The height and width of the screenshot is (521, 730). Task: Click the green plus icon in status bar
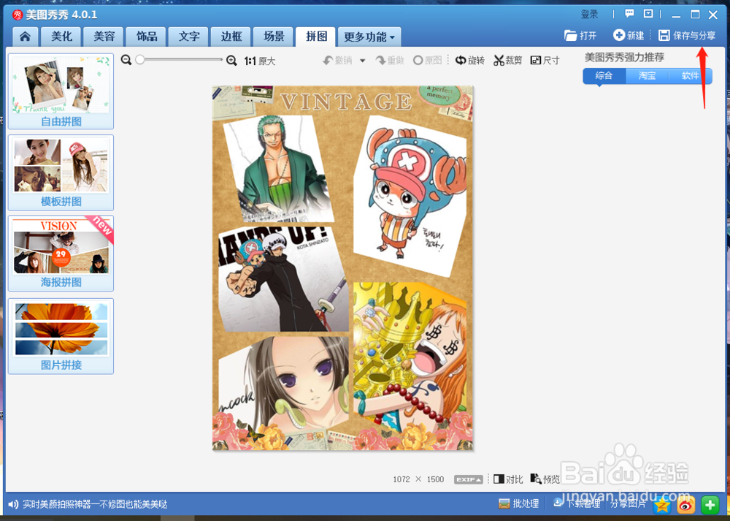pos(709,503)
